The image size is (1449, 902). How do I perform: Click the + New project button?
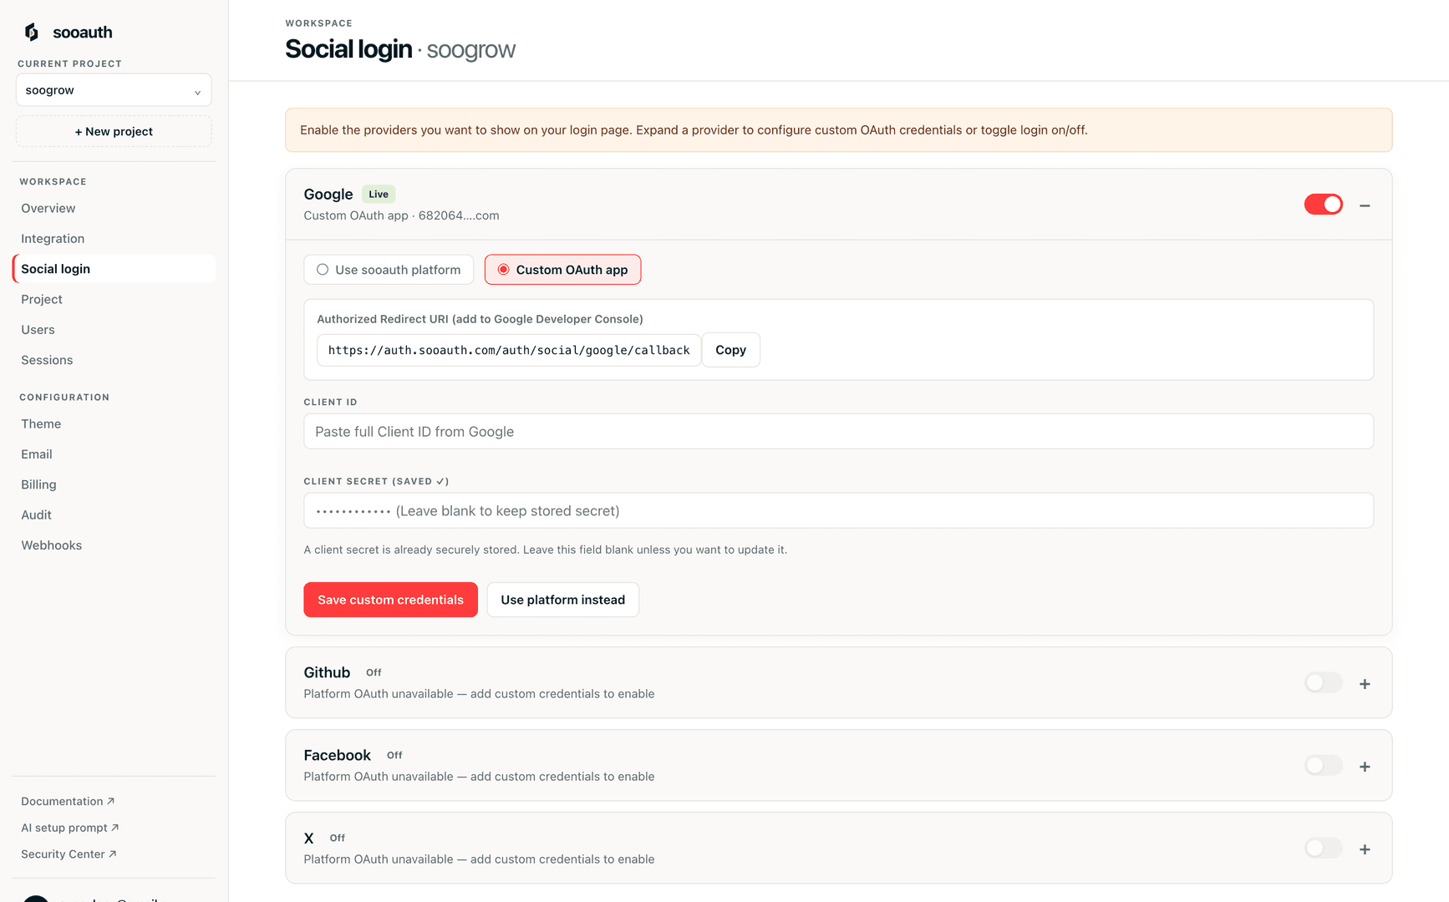(x=114, y=131)
